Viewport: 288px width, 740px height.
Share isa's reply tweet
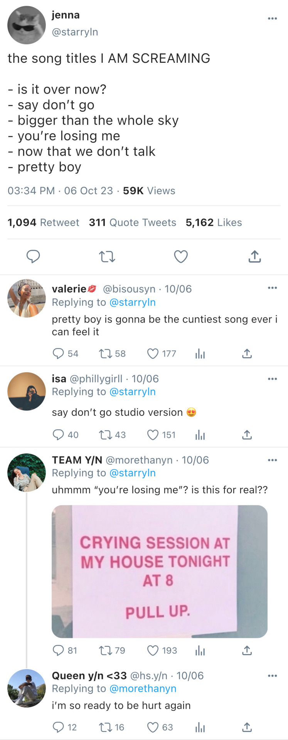coord(247,435)
